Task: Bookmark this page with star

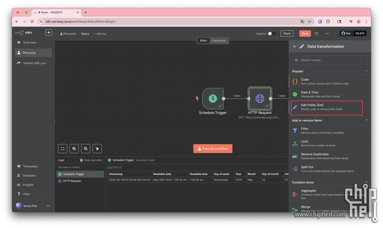Action: click(x=310, y=22)
